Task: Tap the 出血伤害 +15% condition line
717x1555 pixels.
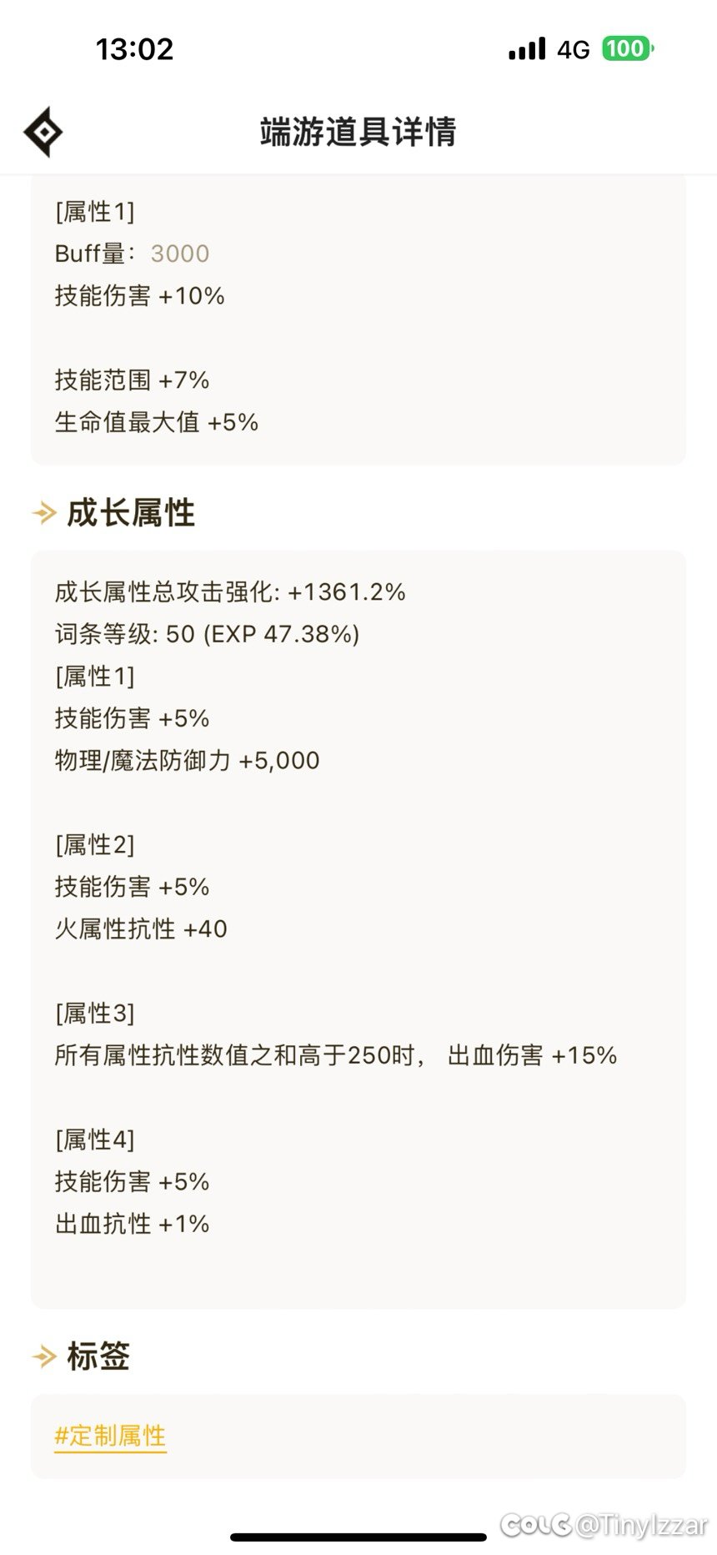Action: pos(336,1055)
